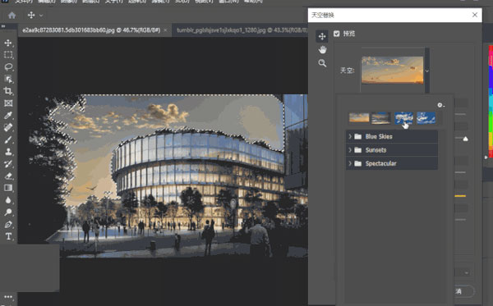Expand the Spectacular folder chevron
The height and width of the screenshot is (306, 493).
pos(350,163)
